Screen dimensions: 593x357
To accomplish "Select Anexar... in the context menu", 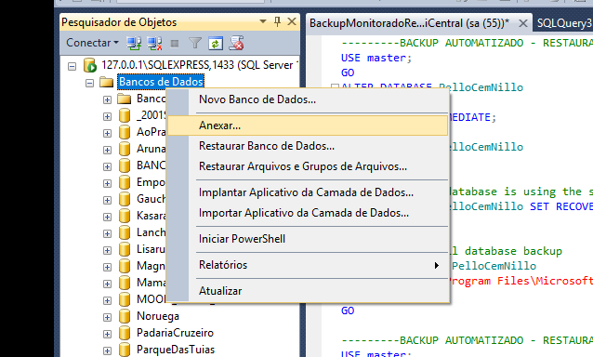I will [308, 126].
